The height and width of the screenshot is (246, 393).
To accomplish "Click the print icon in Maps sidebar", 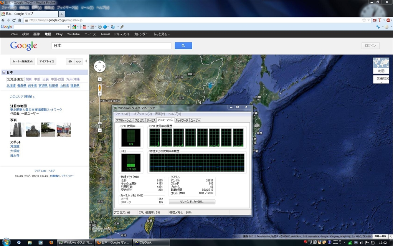I will (x=70, y=61).
